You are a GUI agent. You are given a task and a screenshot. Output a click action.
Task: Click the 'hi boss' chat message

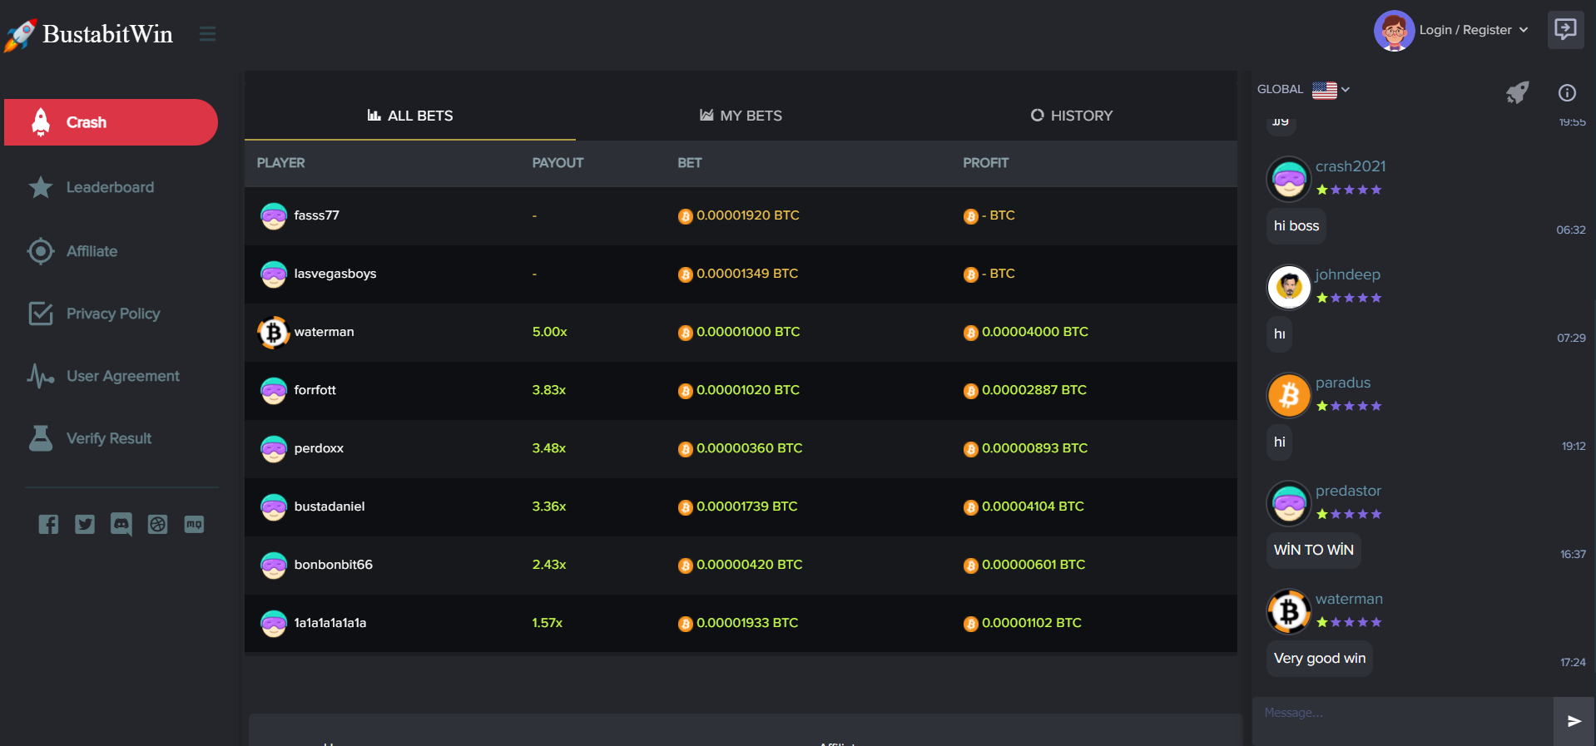point(1296,225)
